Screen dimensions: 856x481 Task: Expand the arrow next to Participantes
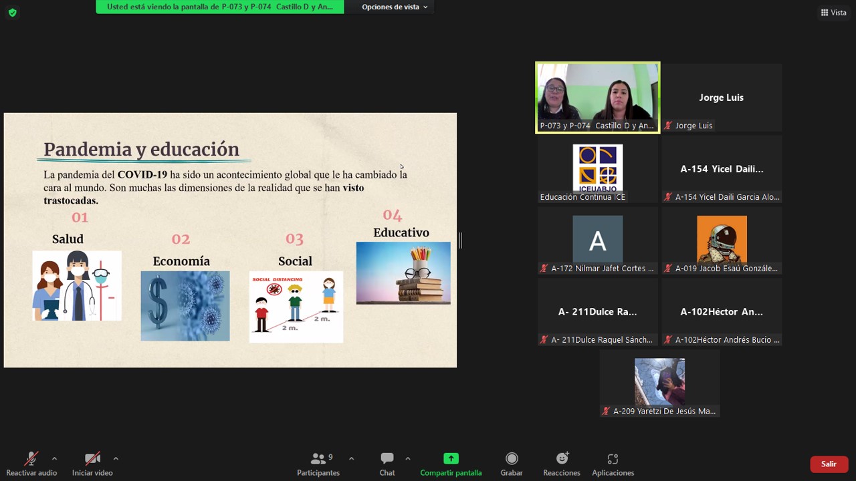[x=351, y=458]
